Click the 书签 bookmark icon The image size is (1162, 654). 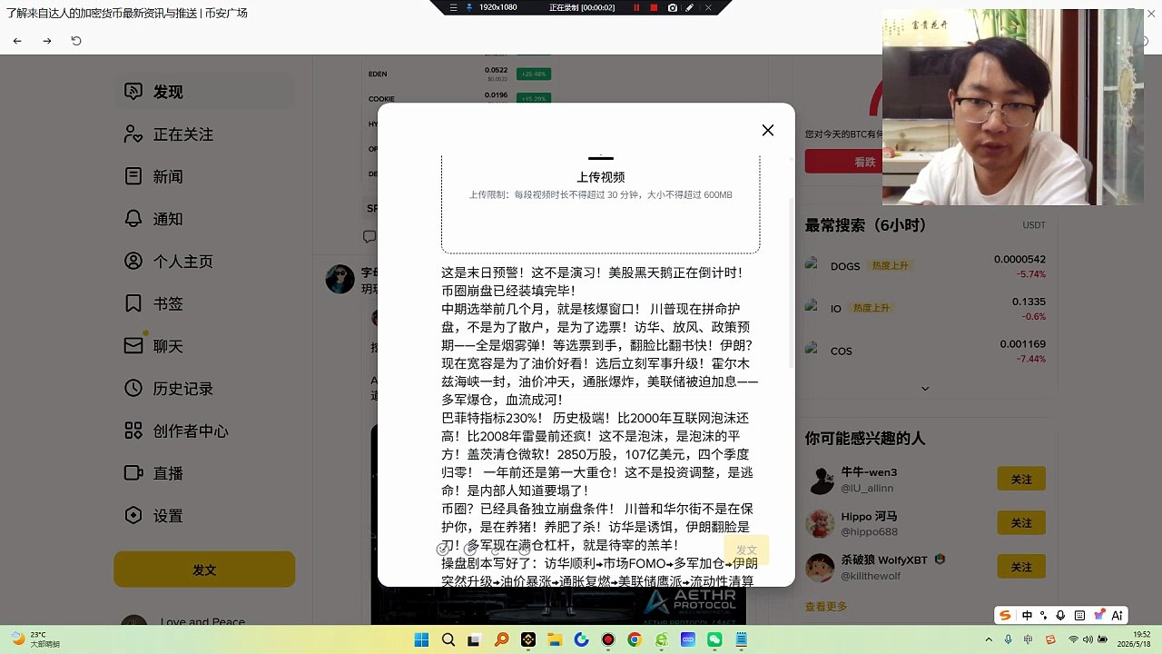pos(133,303)
